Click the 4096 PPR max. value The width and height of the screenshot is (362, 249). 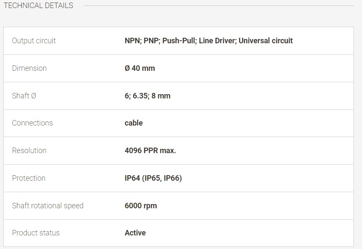pyautogui.click(x=150, y=151)
